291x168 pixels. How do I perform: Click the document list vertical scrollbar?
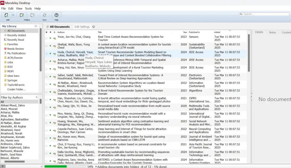coord(249,53)
